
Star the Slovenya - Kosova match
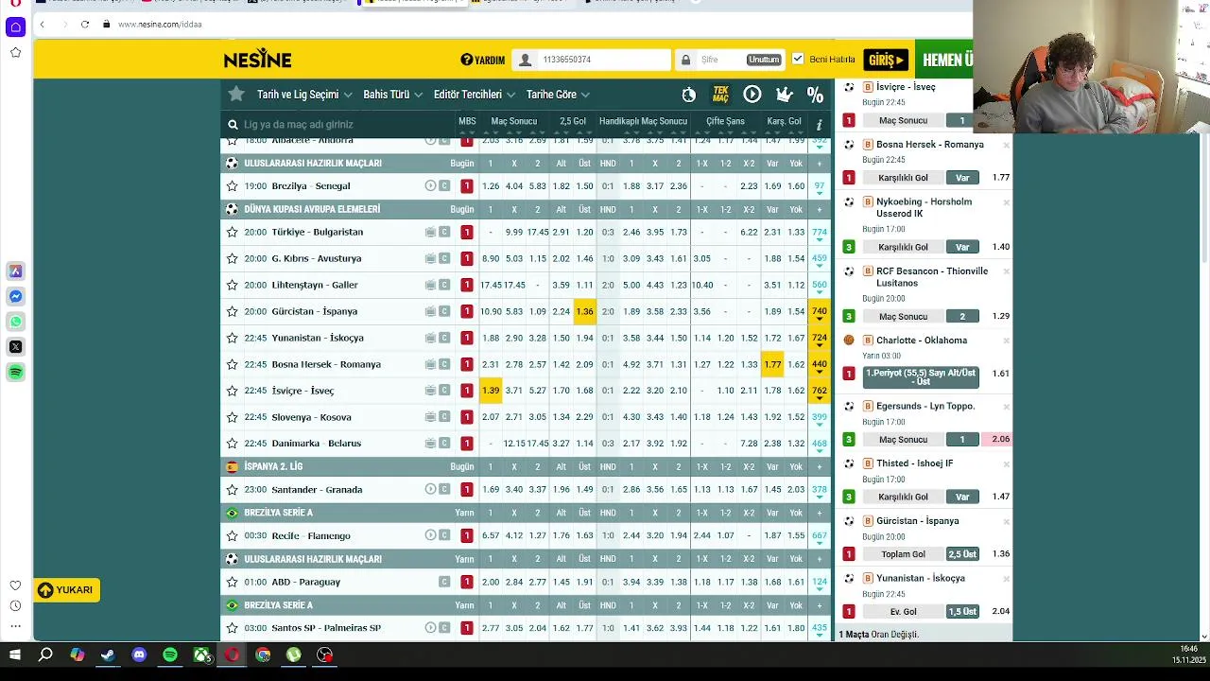[232, 417]
